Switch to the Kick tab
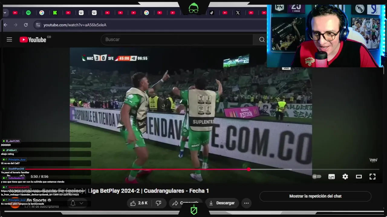Screen dimensions: 387x217 pyautogui.click(x=55, y=13)
